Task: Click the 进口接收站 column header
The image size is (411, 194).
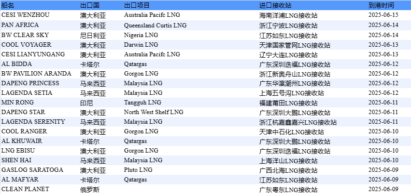Action: click(275, 5)
